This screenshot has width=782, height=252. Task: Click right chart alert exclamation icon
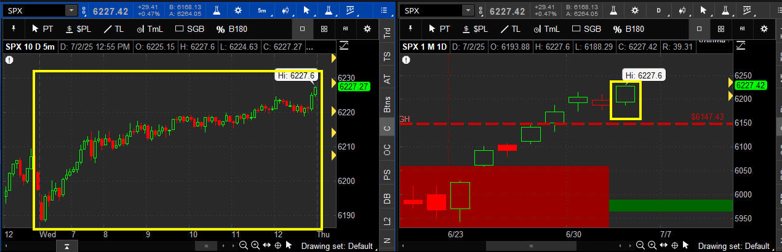pyautogui.click(x=405, y=59)
